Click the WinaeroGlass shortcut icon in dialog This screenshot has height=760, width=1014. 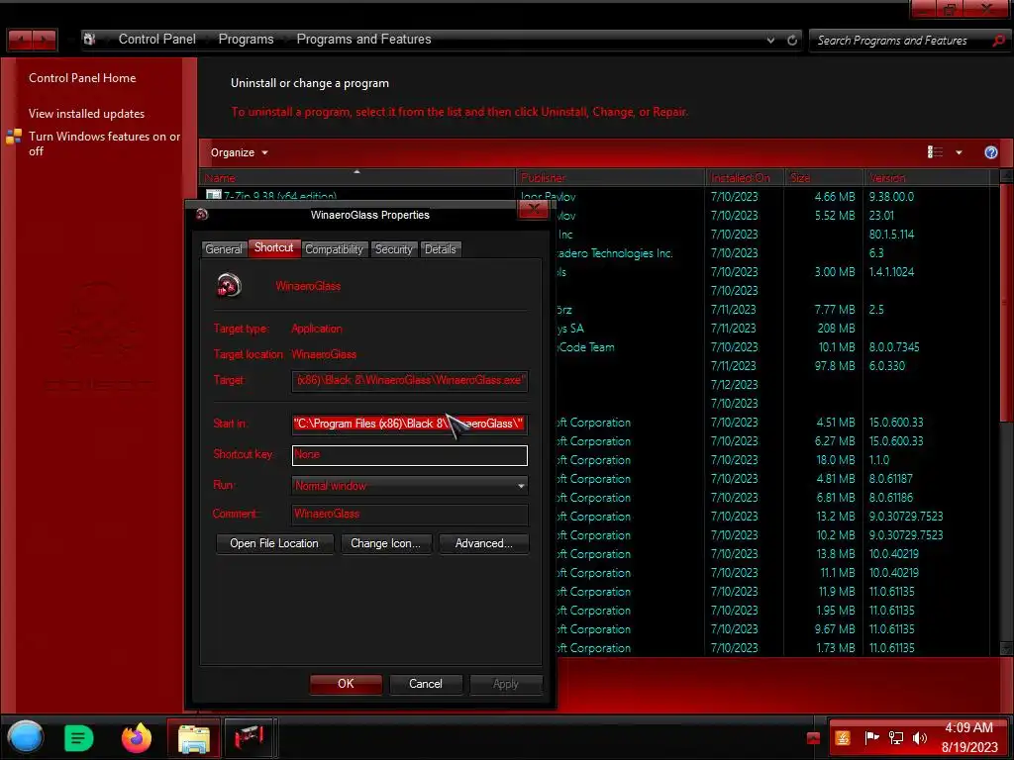(229, 285)
